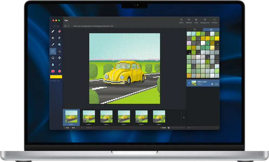This screenshot has height=162, width=269.
Task: Choose the filled Ellipse tool
Action: click(60, 71)
